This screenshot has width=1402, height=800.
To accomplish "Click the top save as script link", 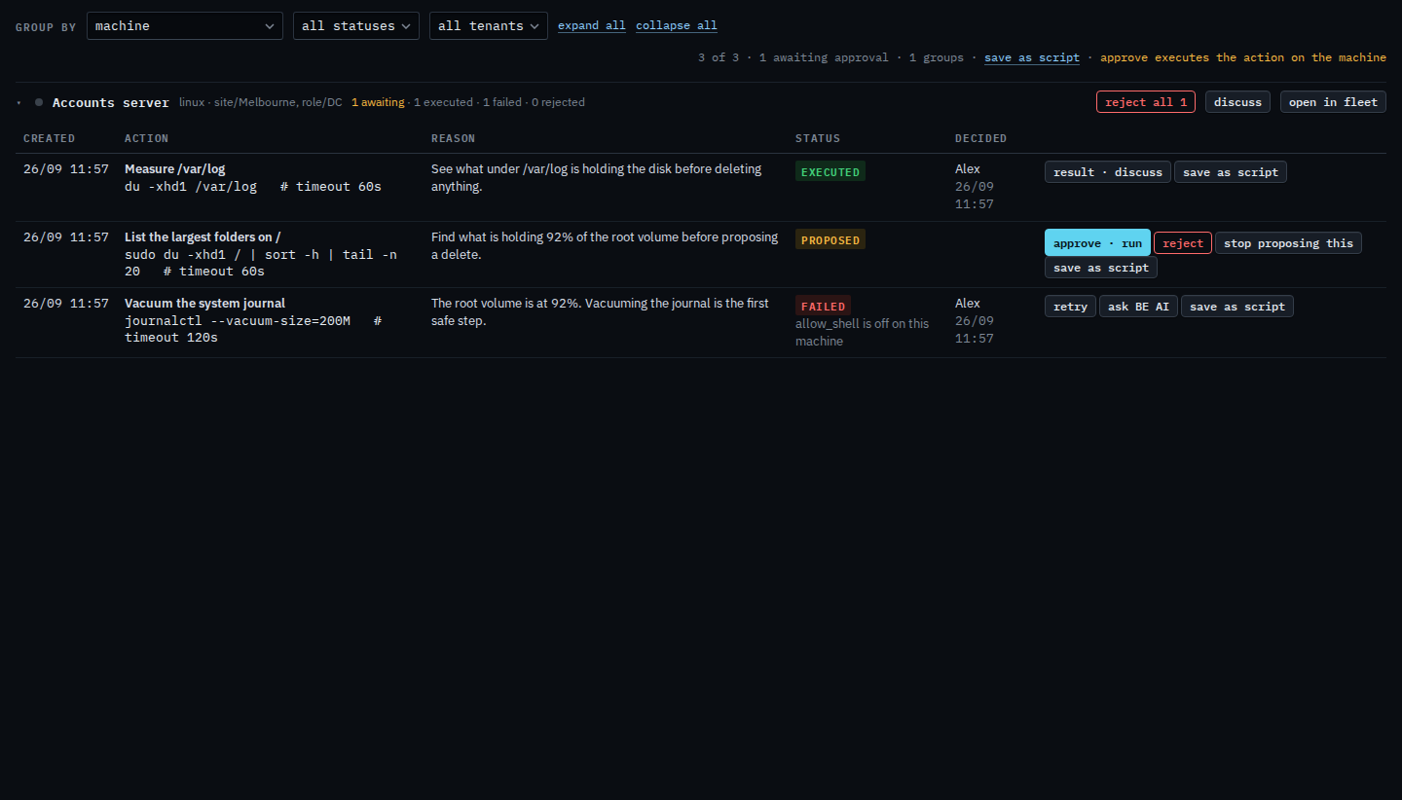I will (1032, 57).
